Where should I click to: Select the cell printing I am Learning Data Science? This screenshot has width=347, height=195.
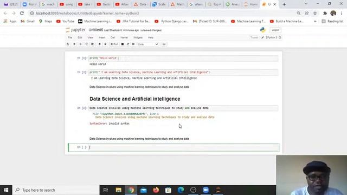183,72
